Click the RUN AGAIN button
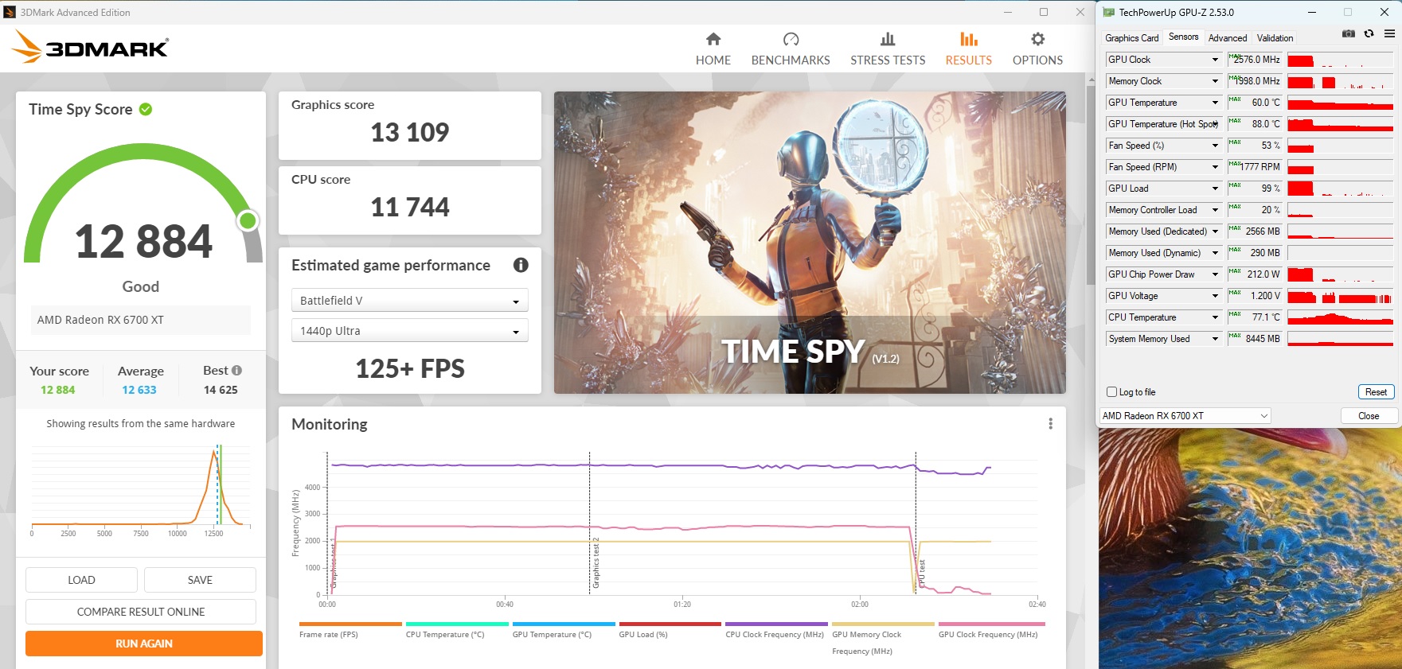The height and width of the screenshot is (669, 1402). pos(144,644)
